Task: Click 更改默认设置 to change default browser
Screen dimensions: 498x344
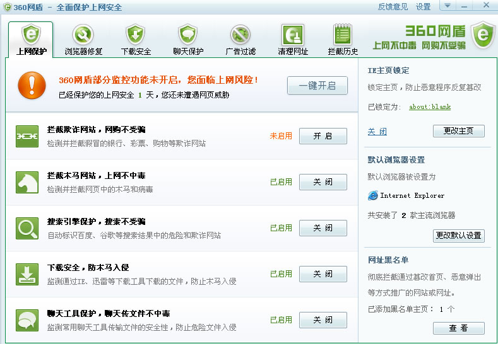Action: click(x=459, y=236)
